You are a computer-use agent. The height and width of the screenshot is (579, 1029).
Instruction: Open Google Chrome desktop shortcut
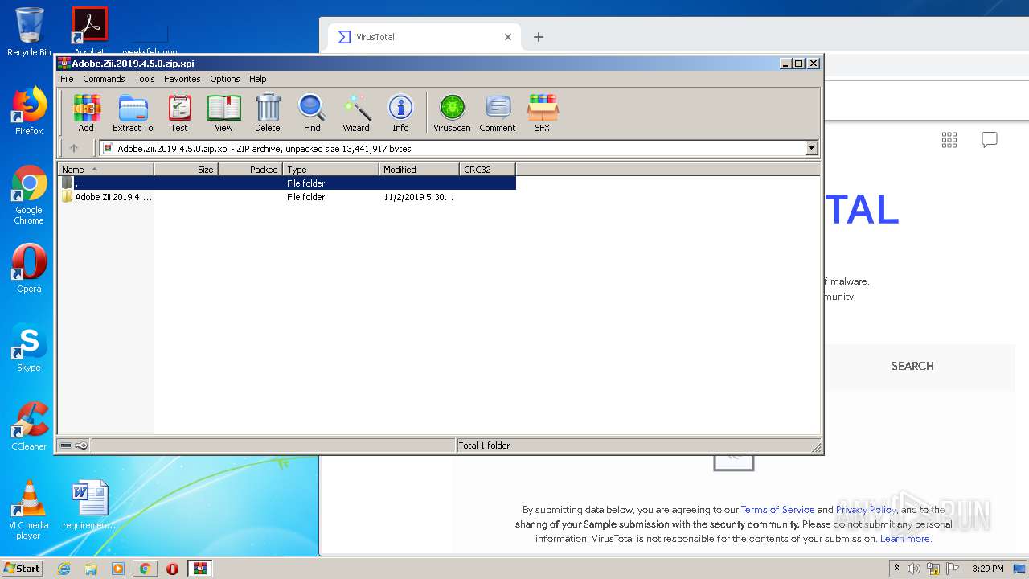pos(29,195)
